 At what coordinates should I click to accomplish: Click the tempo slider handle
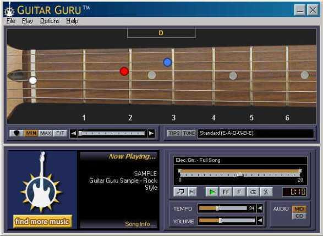pyautogui.click(x=217, y=208)
